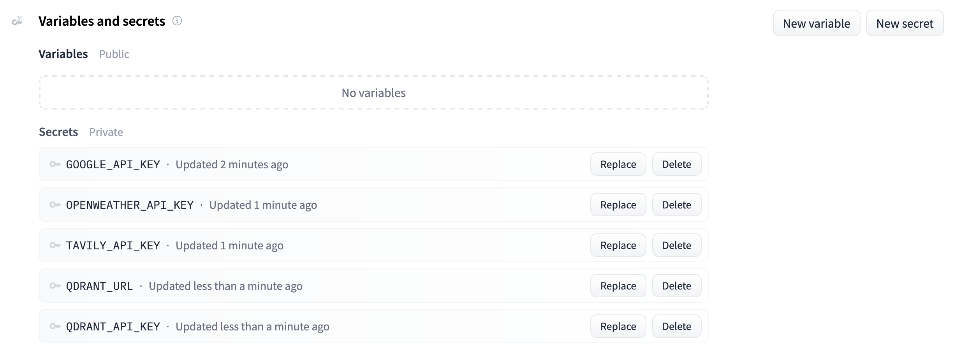This screenshot has width=954, height=353.
Task: Create a New secret
Action: 905,23
